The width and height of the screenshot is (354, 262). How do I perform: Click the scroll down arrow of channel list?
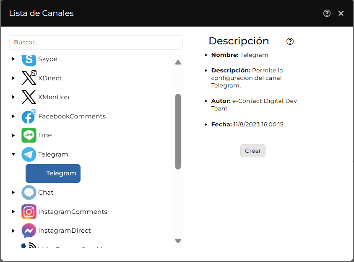click(178, 241)
